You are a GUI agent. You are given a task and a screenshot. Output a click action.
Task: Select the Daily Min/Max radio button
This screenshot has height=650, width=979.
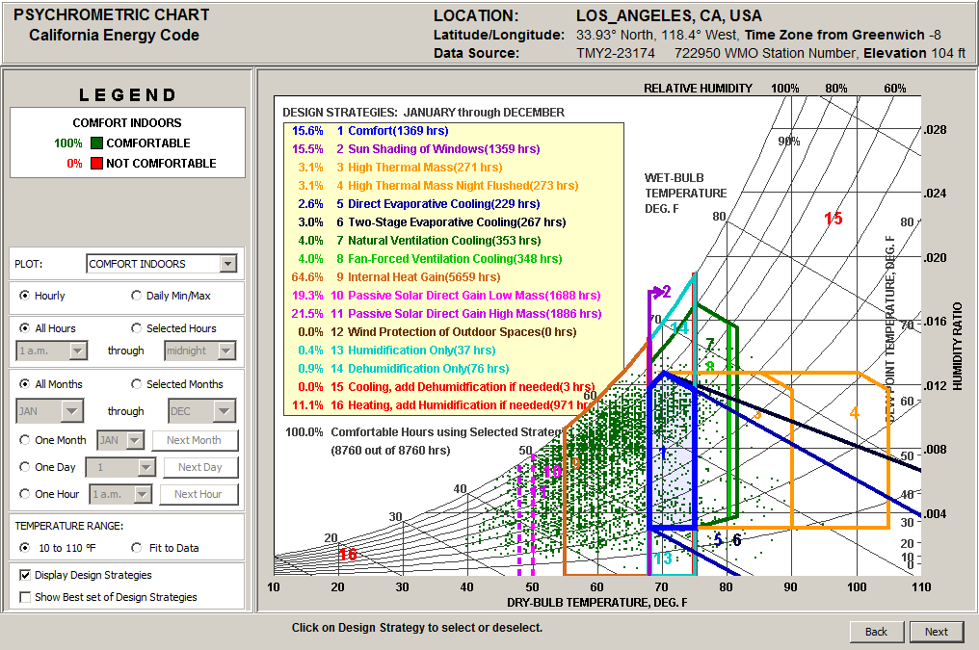coord(137,296)
